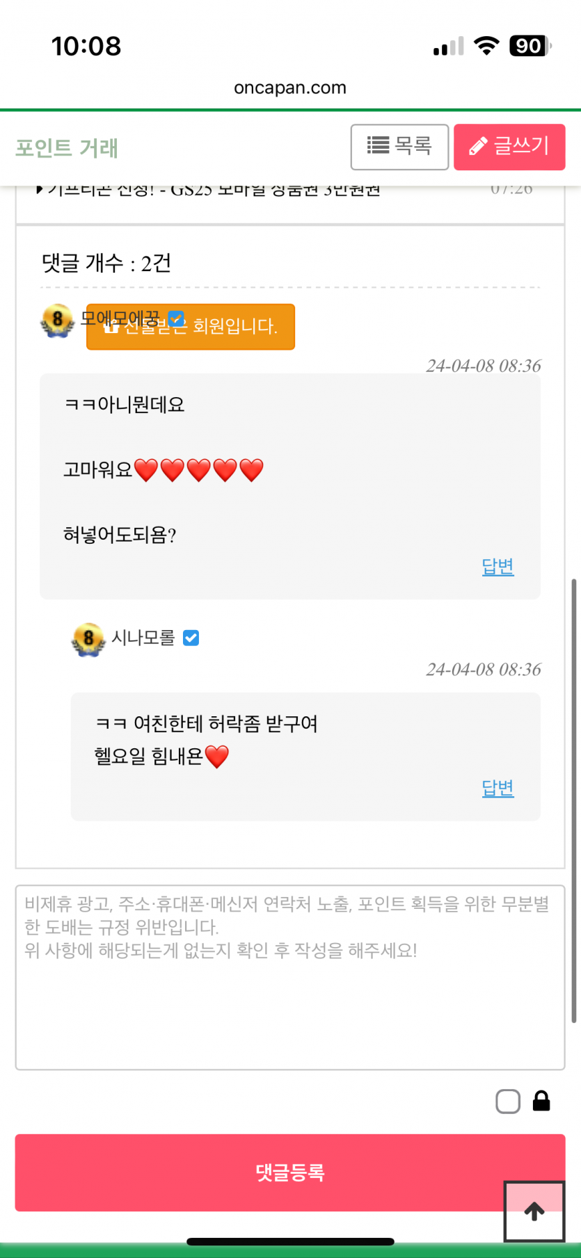Open the 목록 list button

399,147
